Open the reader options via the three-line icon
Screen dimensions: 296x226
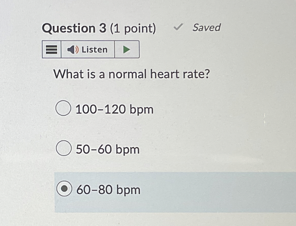pos(51,49)
